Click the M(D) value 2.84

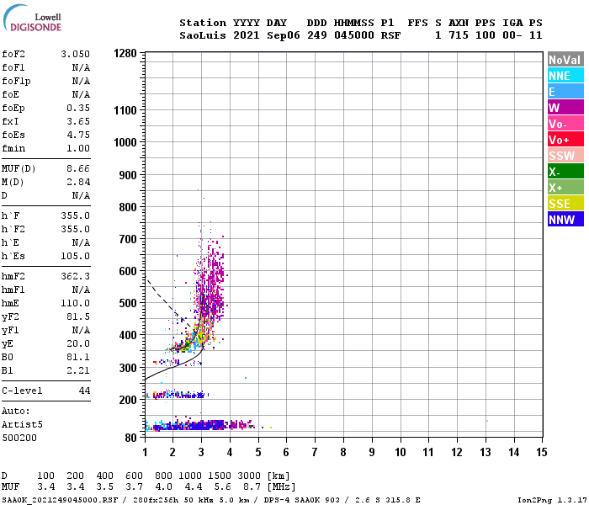click(78, 183)
